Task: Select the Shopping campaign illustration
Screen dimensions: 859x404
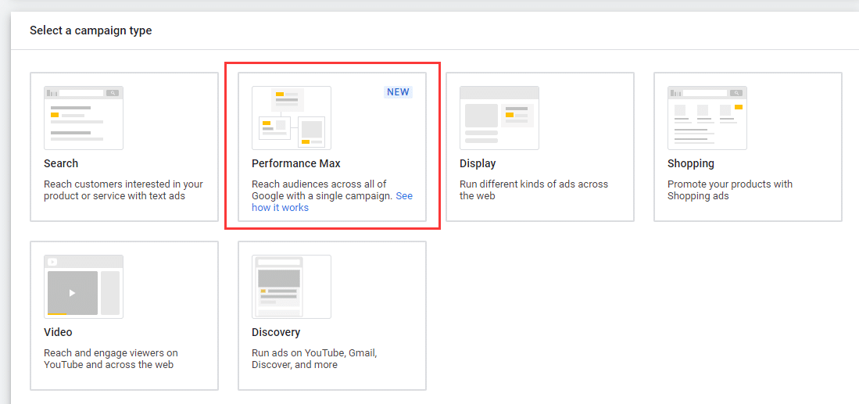Action: tap(707, 118)
